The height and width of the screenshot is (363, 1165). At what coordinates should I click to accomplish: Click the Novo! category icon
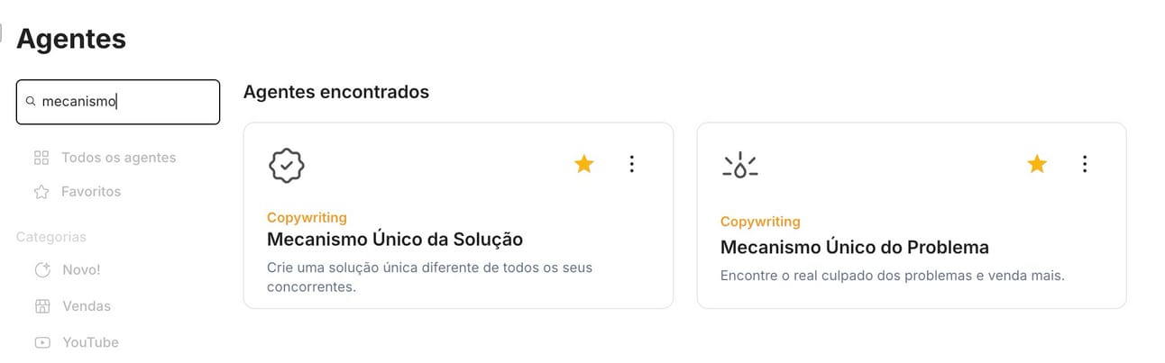(41, 269)
